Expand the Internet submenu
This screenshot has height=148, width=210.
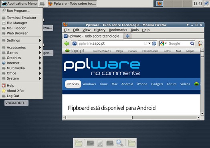point(22,63)
